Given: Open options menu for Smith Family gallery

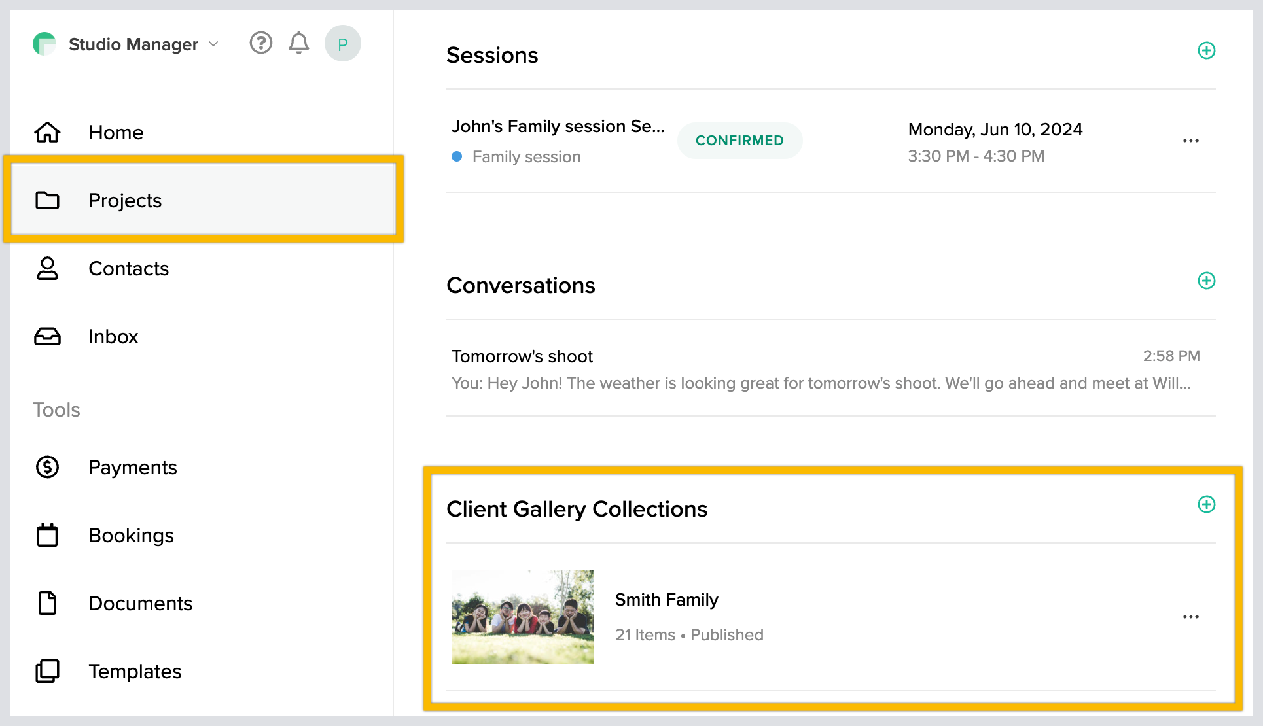Looking at the screenshot, I should 1190,617.
